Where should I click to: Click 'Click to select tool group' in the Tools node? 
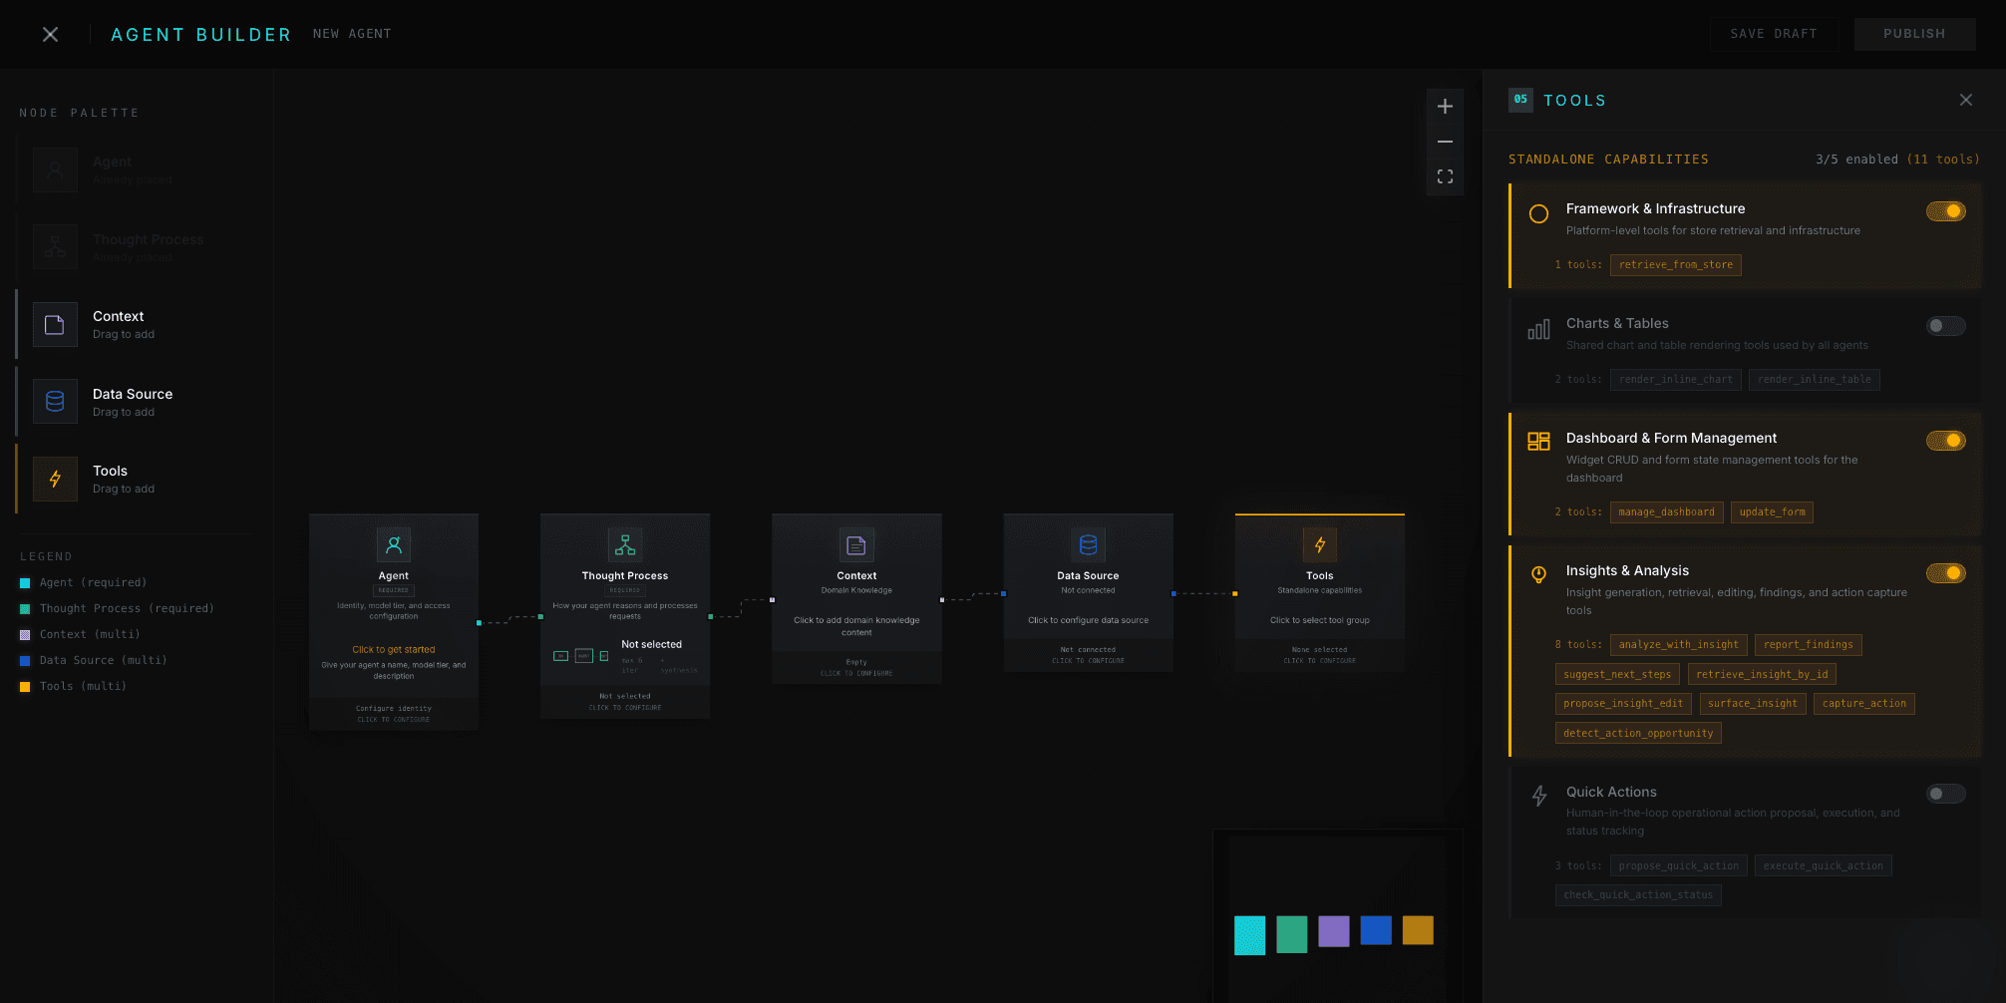(x=1320, y=620)
